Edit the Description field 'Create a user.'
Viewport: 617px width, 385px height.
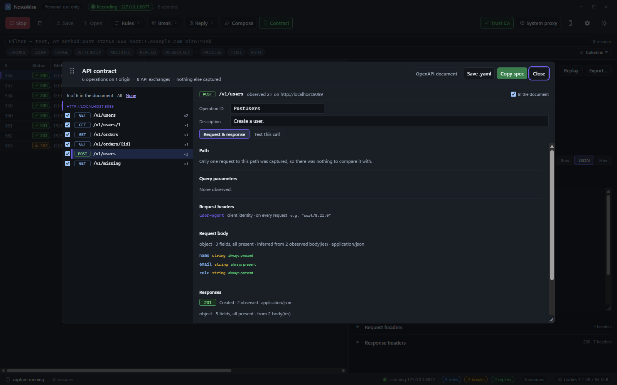389,121
